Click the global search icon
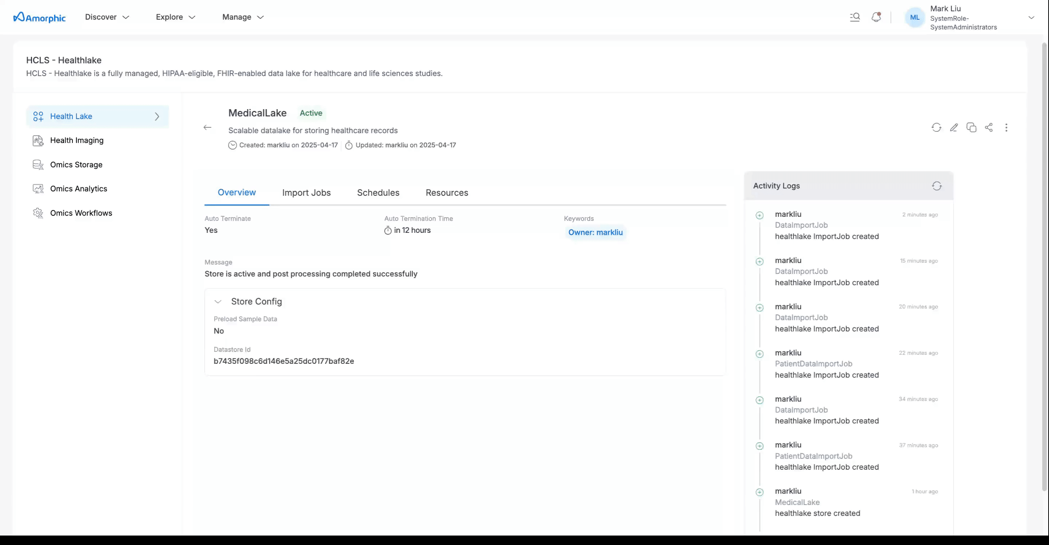 tap(855, 17)
